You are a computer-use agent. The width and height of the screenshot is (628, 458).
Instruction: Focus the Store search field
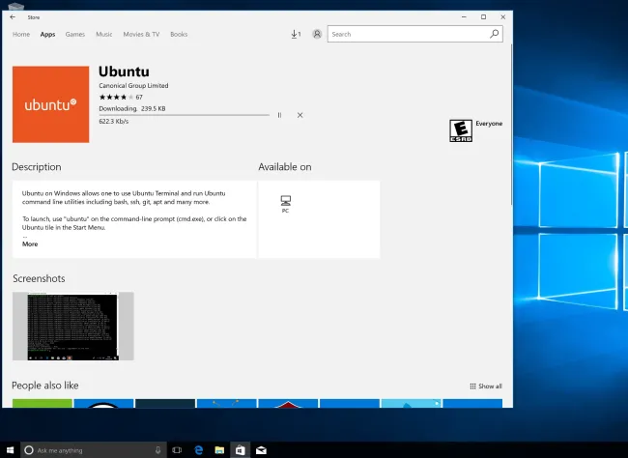coord(409,34)
